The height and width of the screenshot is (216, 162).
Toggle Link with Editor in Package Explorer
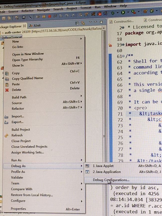click(x=83, y=23)
